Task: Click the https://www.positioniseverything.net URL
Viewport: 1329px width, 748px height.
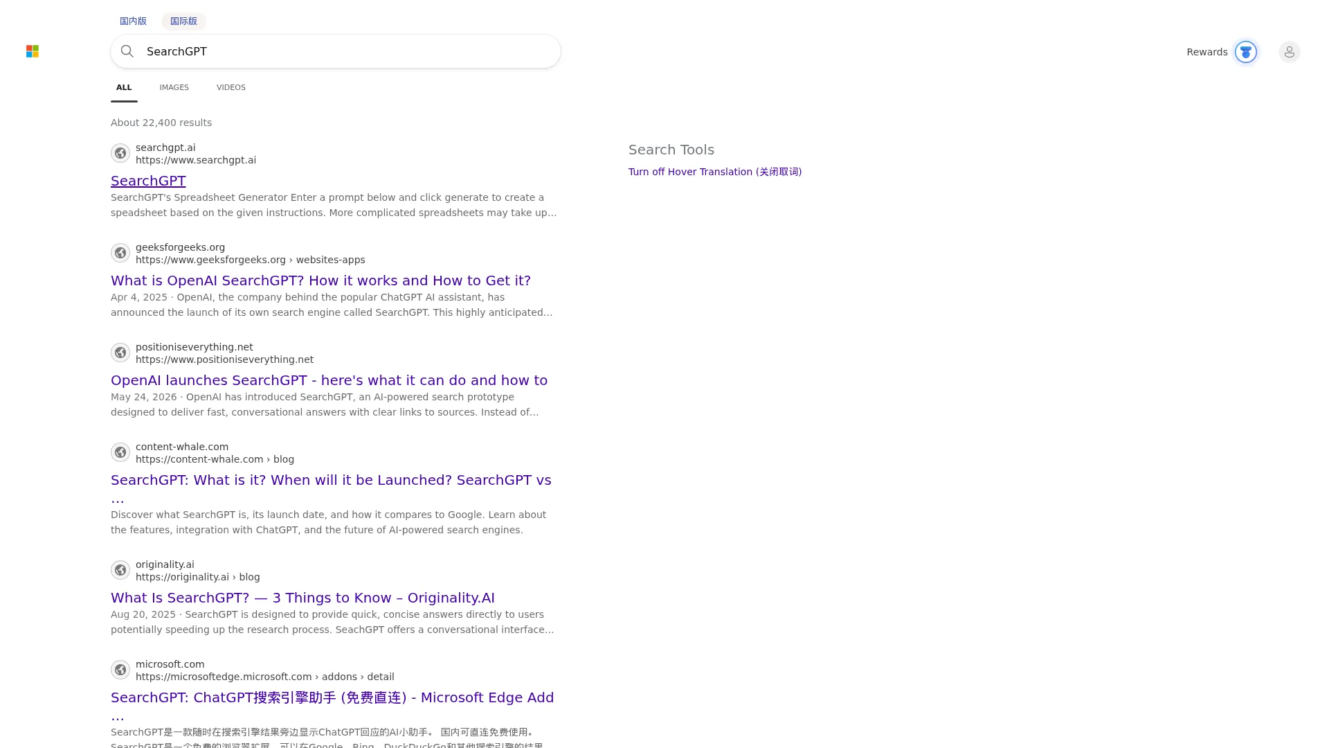Action: click(x=224, y=359)
